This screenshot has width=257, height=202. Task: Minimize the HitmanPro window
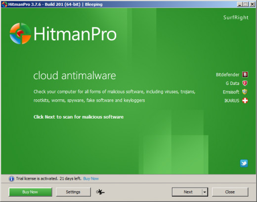tap(240, 4)
